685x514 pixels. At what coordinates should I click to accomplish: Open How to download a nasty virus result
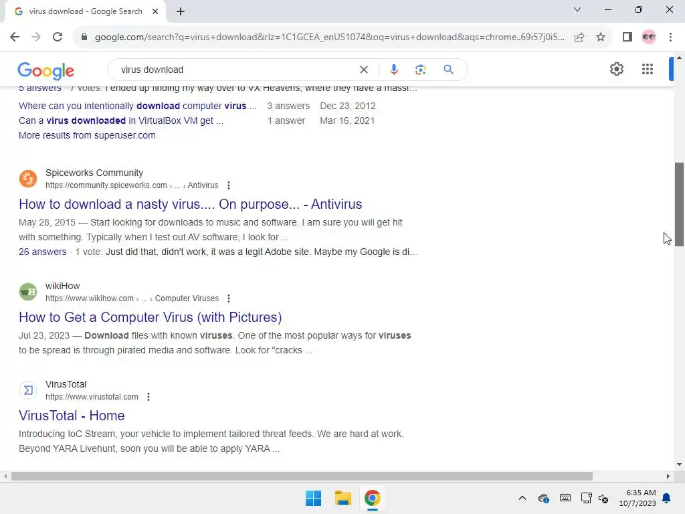pyautogui.click(x=190, y=204)
